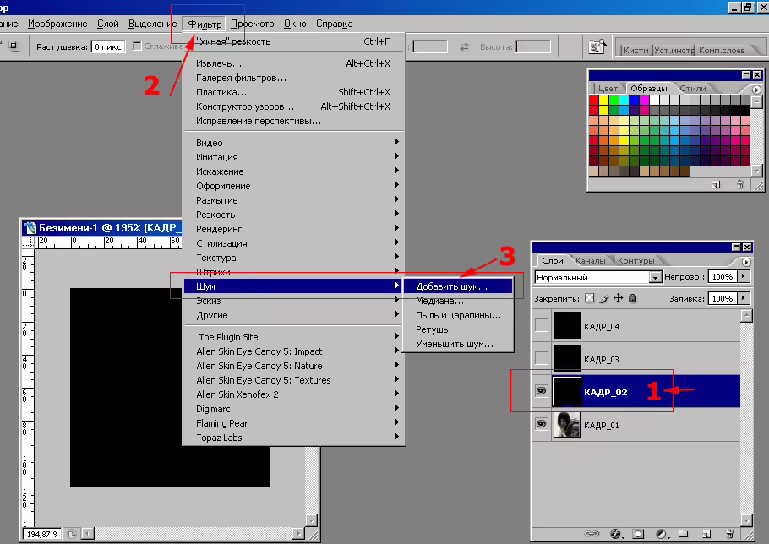The height and width of the screenshot is (544, 769).
Task: Hide the КАДР_02 layer
Action: pos(541,390)
